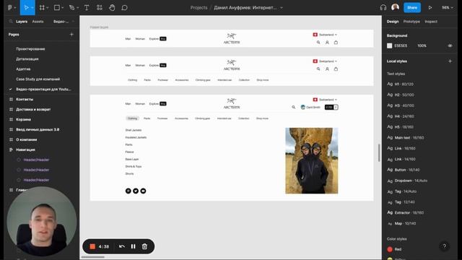This screenshot has height=260, width=462.
Task: Click the Present play icon
Action: 430,8
